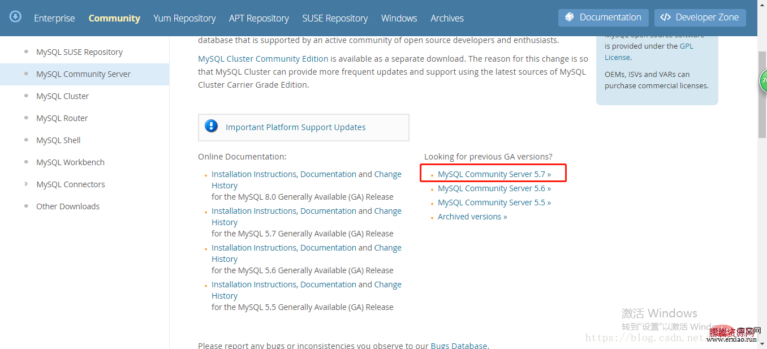Select MySQL SUSE Repository in the sidebar
This screenshot has width=767, height=349.
coord(79,52)
